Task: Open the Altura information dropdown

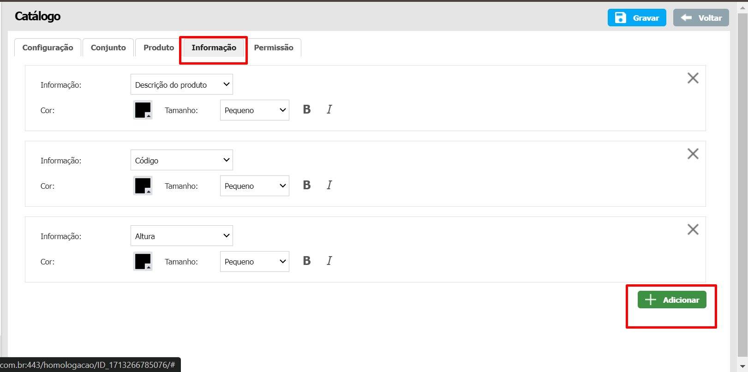Action: (182, 236)
